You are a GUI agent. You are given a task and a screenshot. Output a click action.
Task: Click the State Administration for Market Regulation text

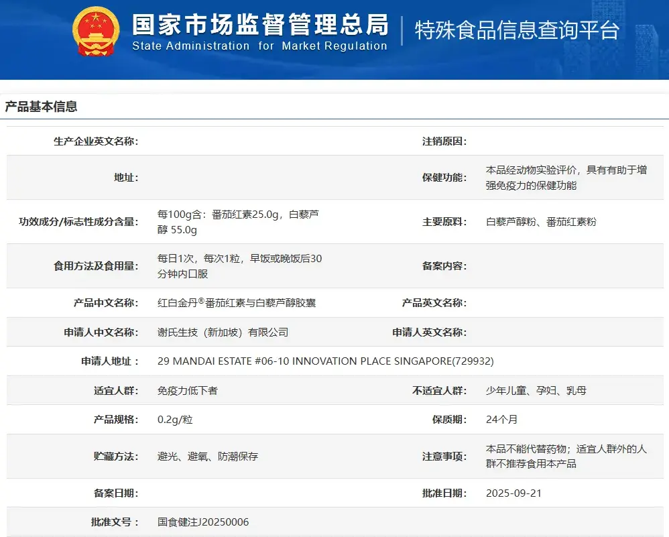click(x=259, y=46)
